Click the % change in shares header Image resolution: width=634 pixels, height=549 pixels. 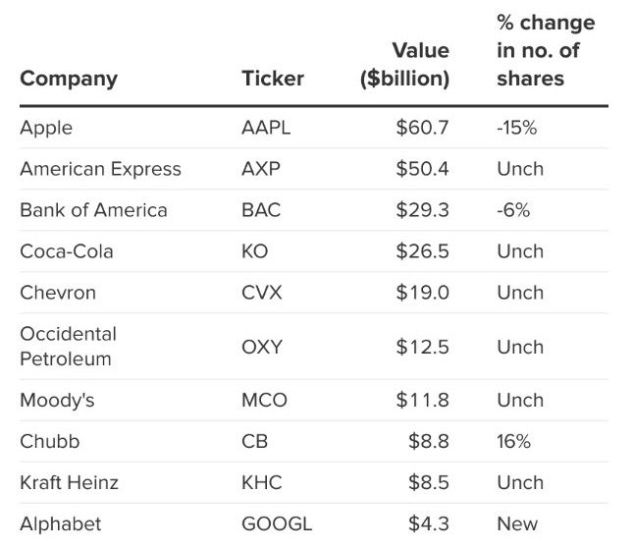pos(545,51)
